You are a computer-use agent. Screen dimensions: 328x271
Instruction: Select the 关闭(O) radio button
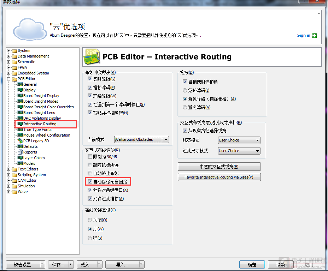pyautogui.click(x=90, y=220)
